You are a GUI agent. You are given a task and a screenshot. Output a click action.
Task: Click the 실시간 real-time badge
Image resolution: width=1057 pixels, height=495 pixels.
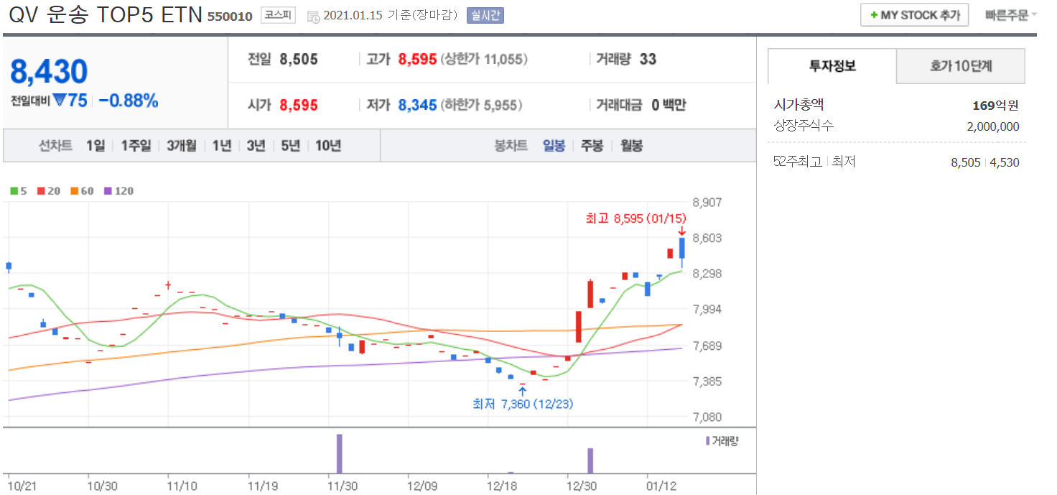485,15
